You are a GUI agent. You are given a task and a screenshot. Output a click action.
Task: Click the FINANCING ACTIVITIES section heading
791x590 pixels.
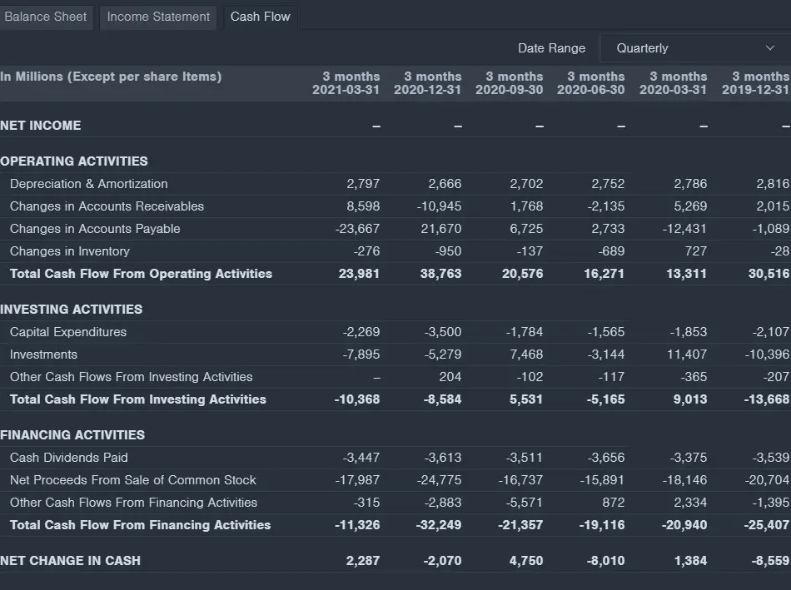click(72, 435)
